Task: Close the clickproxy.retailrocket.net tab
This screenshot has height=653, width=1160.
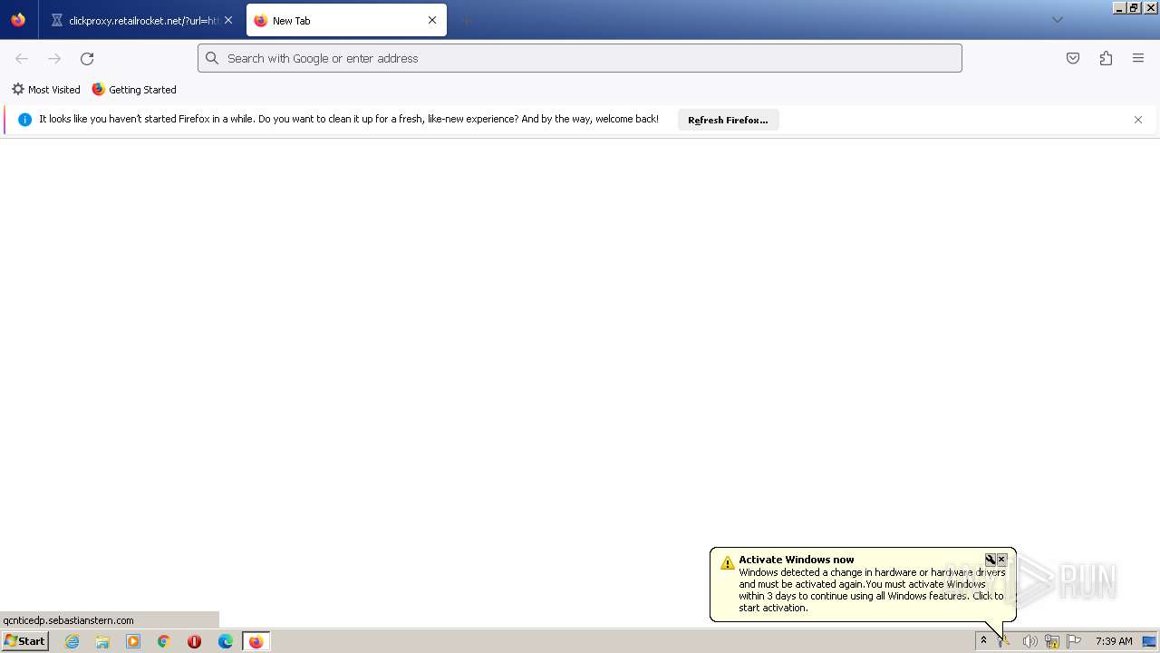Action: point(228,20)
